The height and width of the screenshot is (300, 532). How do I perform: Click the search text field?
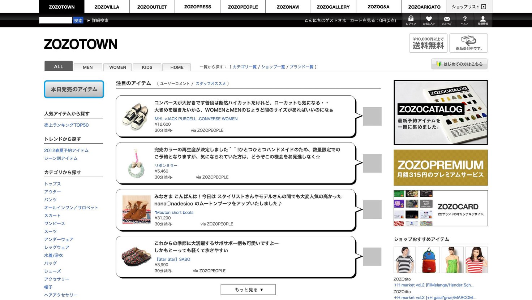(56, 21)
